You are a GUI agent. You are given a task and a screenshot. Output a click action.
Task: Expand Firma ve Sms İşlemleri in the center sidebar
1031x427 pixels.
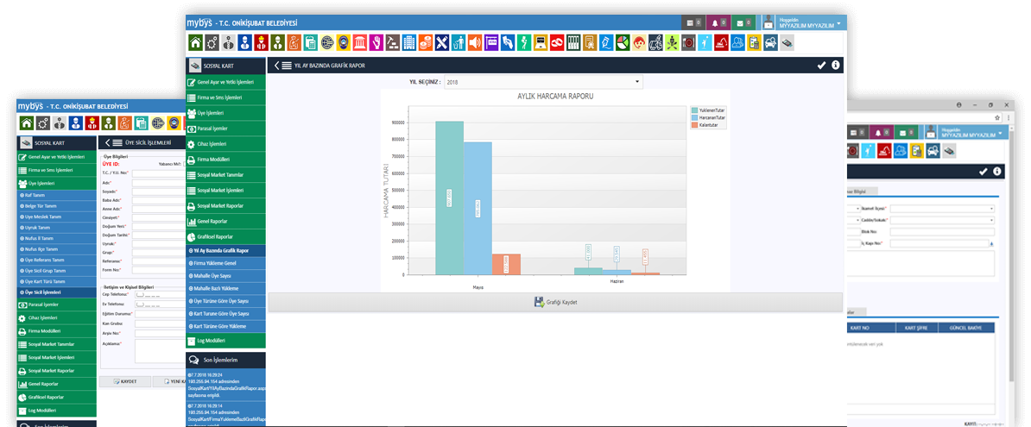point(226,97)
